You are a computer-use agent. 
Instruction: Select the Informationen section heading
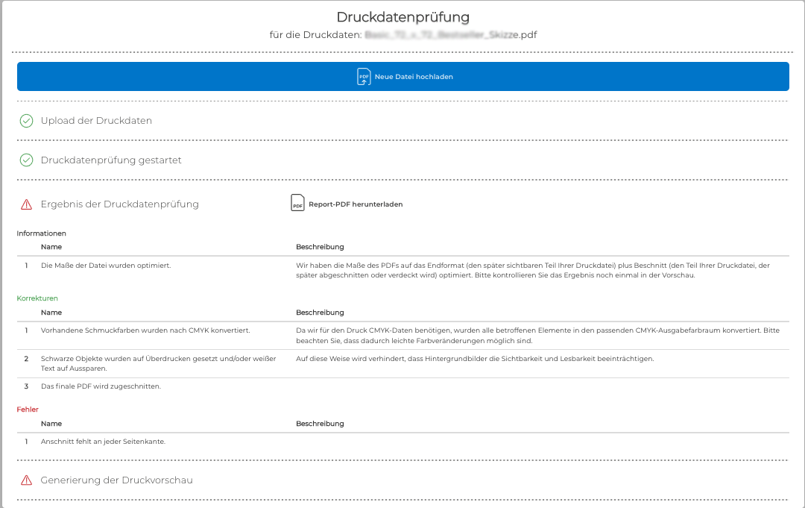(42, 233)
